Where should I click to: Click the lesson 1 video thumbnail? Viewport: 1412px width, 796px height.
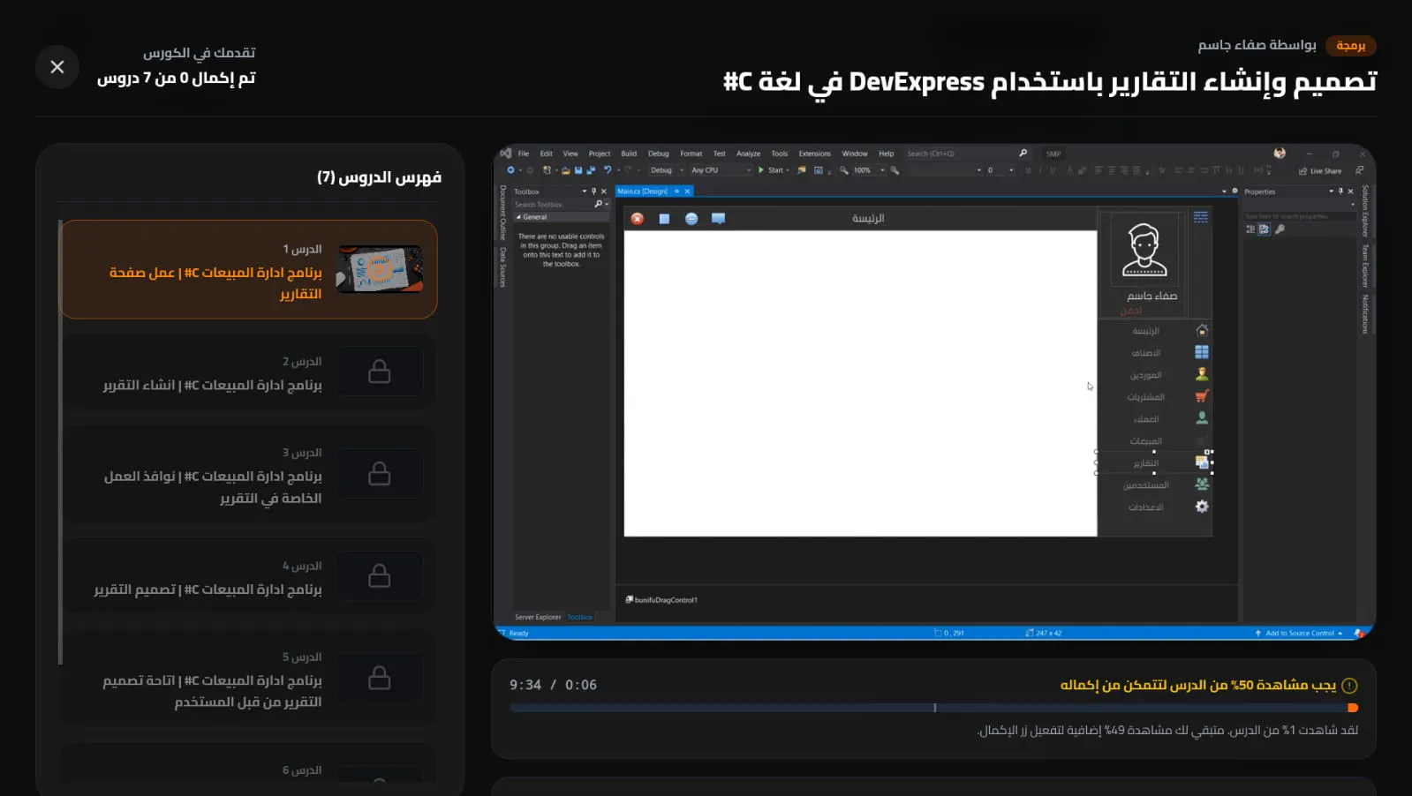point(380,269)
